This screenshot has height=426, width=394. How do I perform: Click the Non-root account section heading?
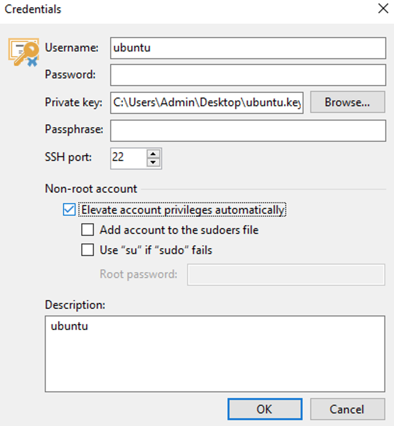point(91,189)
